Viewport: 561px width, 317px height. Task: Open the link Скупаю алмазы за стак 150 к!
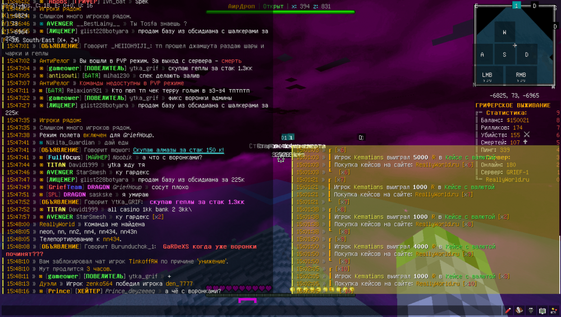pos(178,150)
